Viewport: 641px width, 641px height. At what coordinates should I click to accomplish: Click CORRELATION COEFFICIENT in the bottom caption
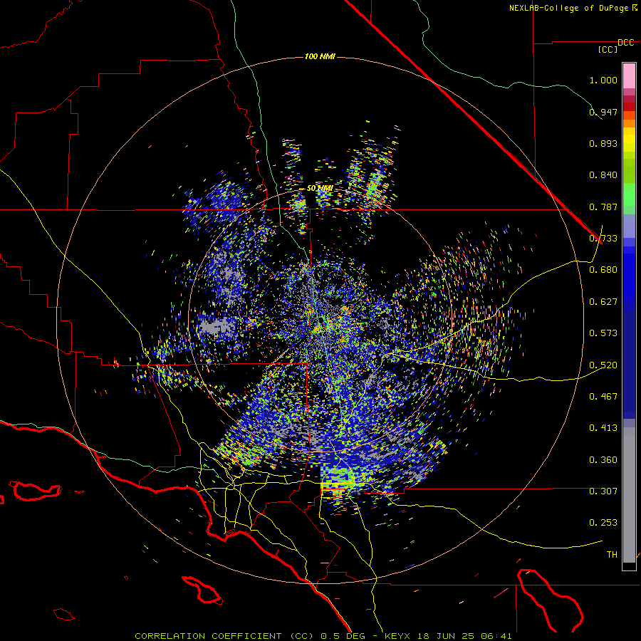[x=208, y=636]
